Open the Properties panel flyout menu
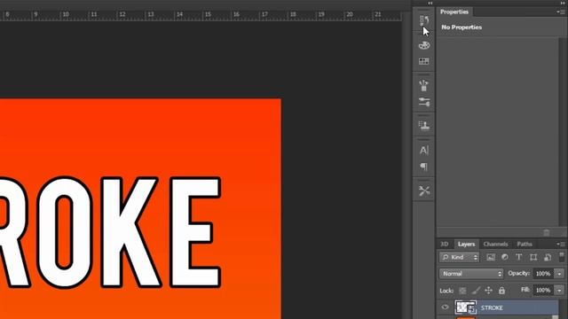This screenshot has height=319, width=568. click(560, 12)
